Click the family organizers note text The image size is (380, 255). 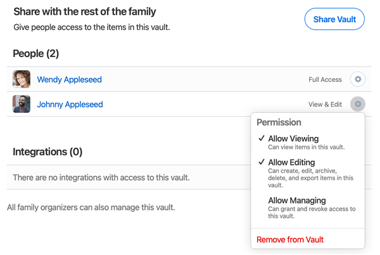[91, 207]
